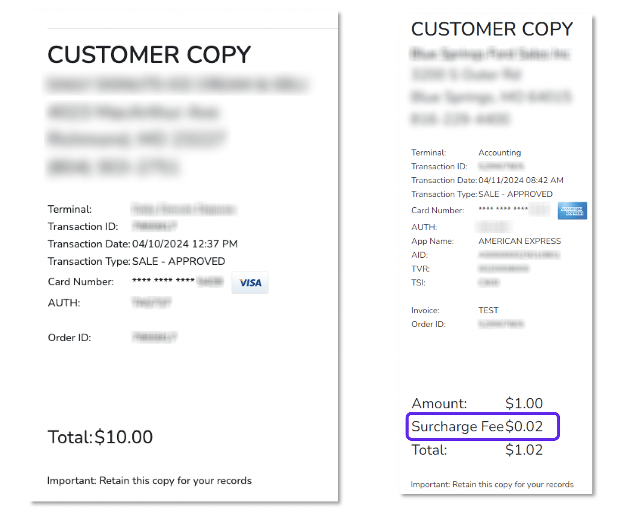Click the masked card number on left receipt
Image resolution: width=624 pixels, height=516 pixels.
click(178, 281)
